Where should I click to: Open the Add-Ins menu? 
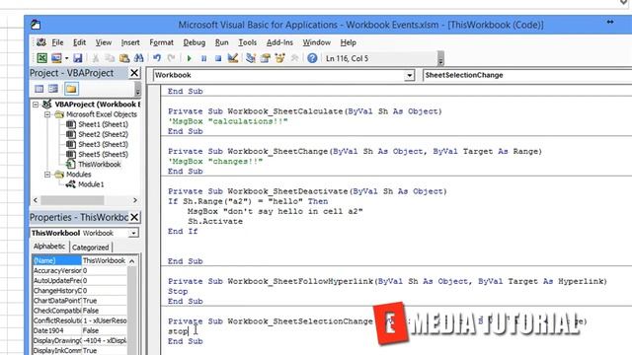pos(279,42)
